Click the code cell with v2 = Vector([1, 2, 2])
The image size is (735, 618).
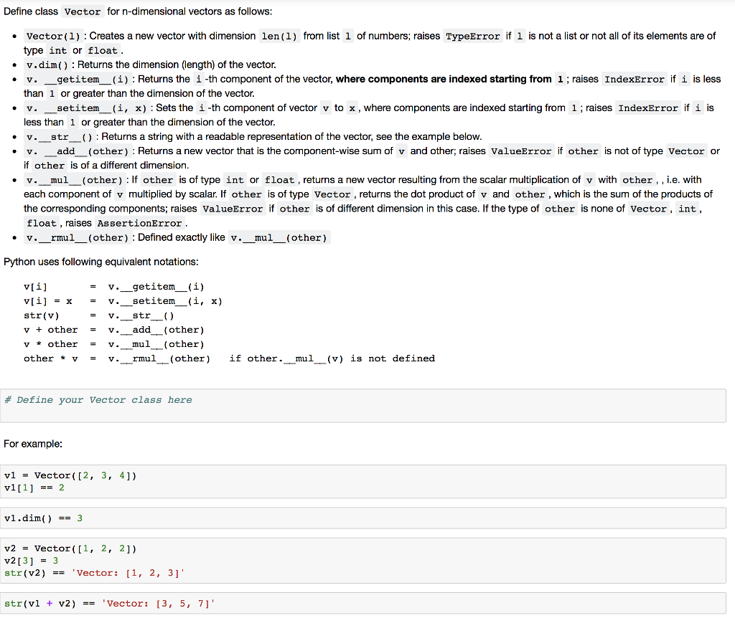[x=362, y=561]
